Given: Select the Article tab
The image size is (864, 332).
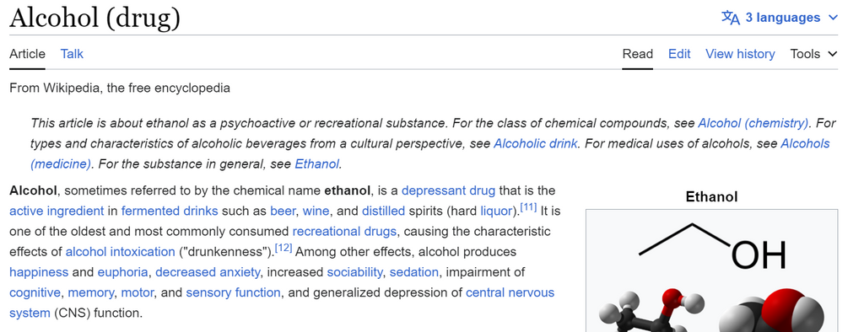Looking at the screenshot, I should [x=27, y=54].
